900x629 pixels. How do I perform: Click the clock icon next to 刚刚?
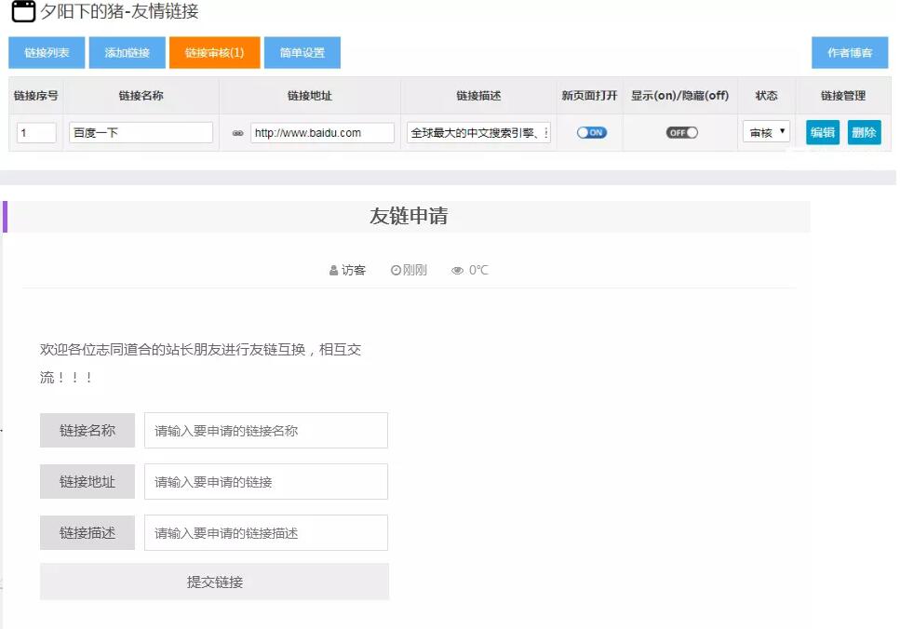tap(396, 271)
